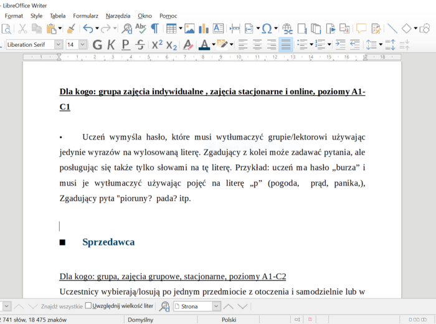Decrease paragraph indent
436x324 pixels.
coord(354,45)
